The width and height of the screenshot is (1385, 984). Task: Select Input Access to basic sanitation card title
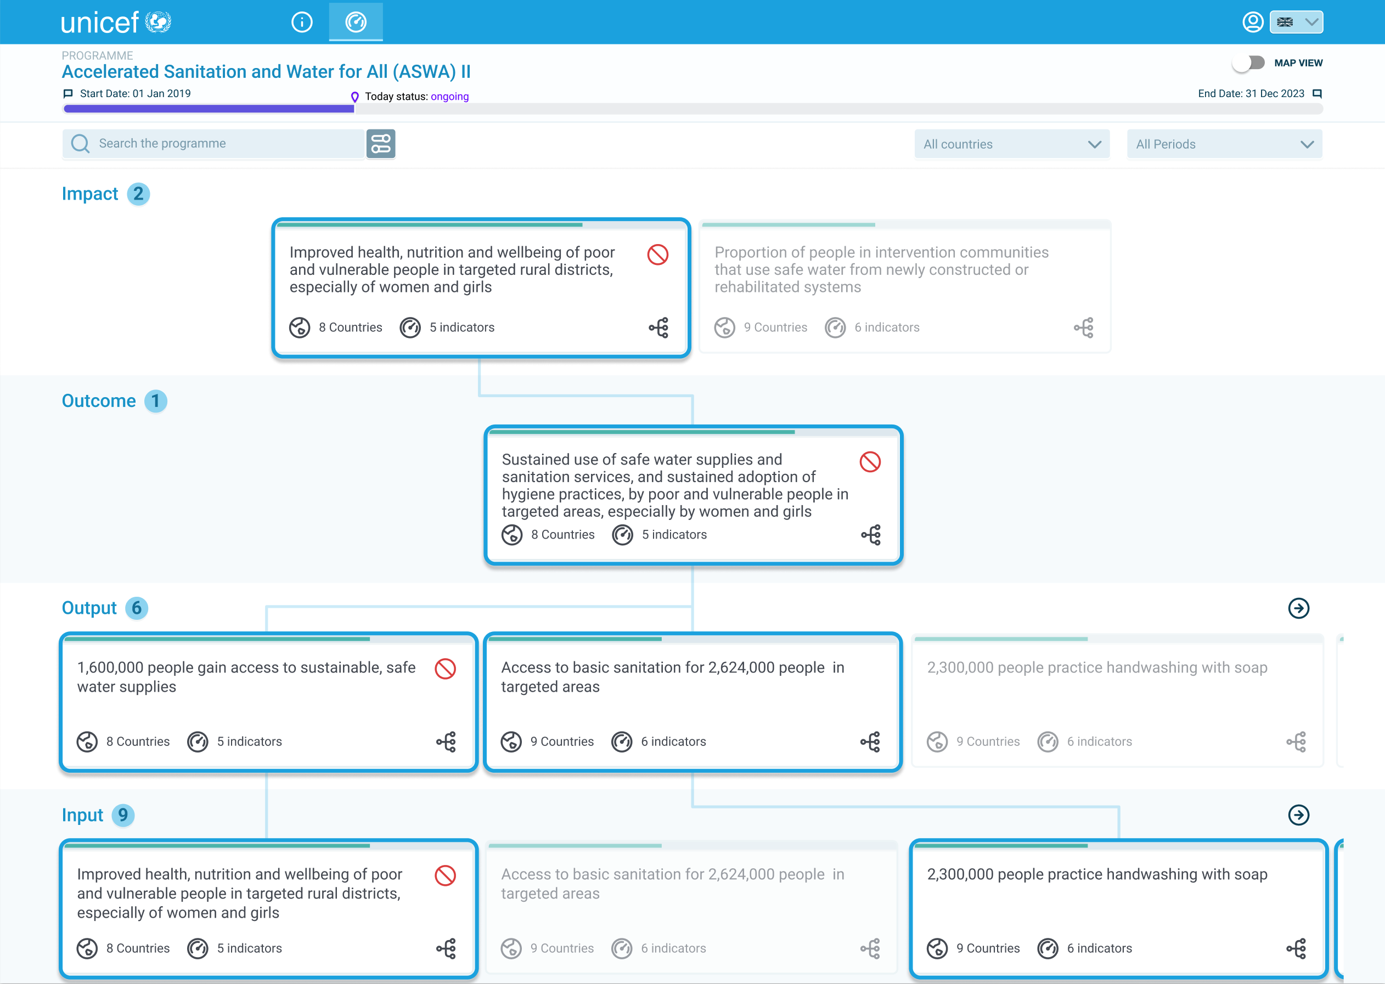(673, 884)
